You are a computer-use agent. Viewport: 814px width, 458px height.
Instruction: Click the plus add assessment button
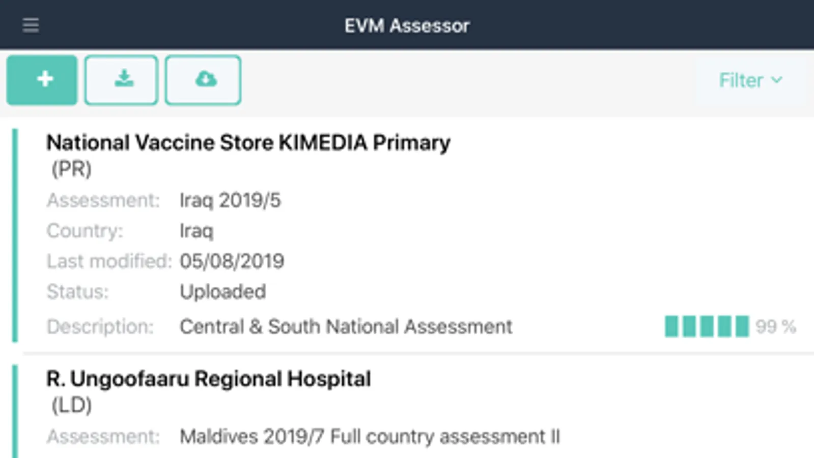(x=42, y=80)
